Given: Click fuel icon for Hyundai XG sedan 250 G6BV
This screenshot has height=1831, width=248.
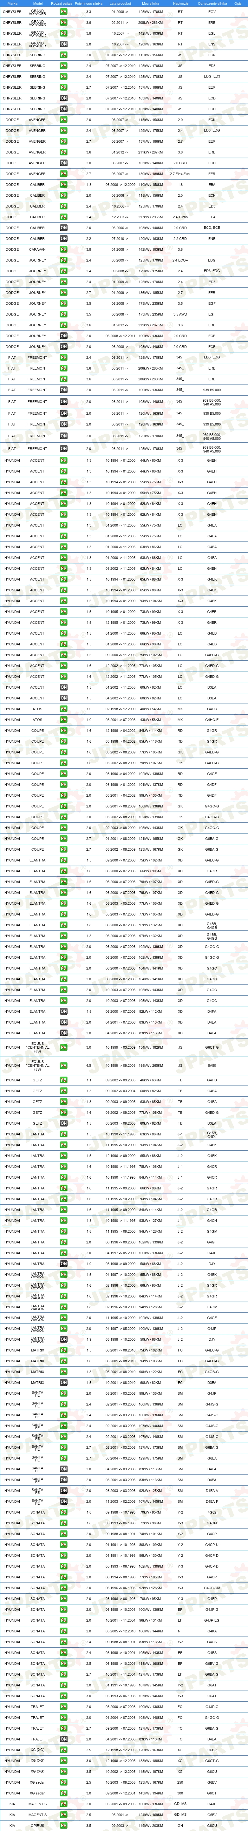Looking at the screenshot, I should (64, 1783).
